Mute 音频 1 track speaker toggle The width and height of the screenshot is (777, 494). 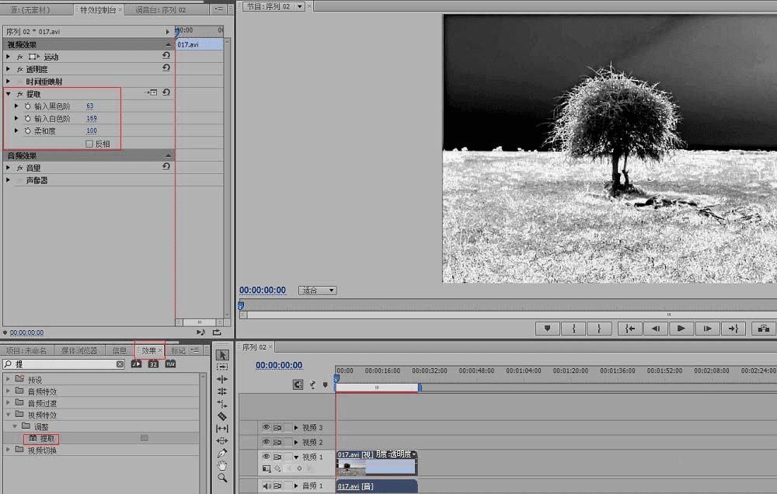pos(266,486)
